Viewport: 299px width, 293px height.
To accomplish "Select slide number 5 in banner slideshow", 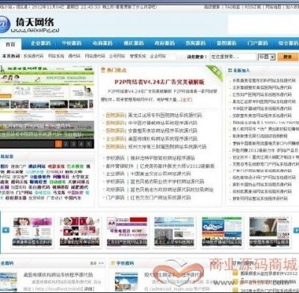I will [89, 144].
